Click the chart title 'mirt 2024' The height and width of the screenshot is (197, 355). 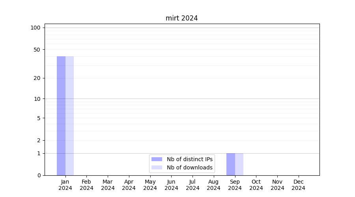click(x=181, y=18)
